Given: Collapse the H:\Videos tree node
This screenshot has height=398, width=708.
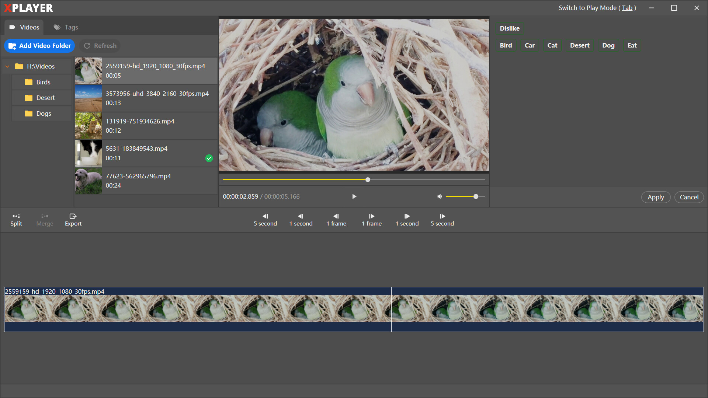Looking at the screenshot, I should point(7,67).
